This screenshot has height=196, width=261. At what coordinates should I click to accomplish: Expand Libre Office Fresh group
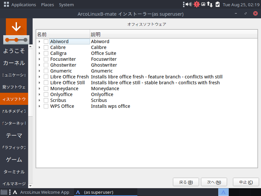[39, 77]
